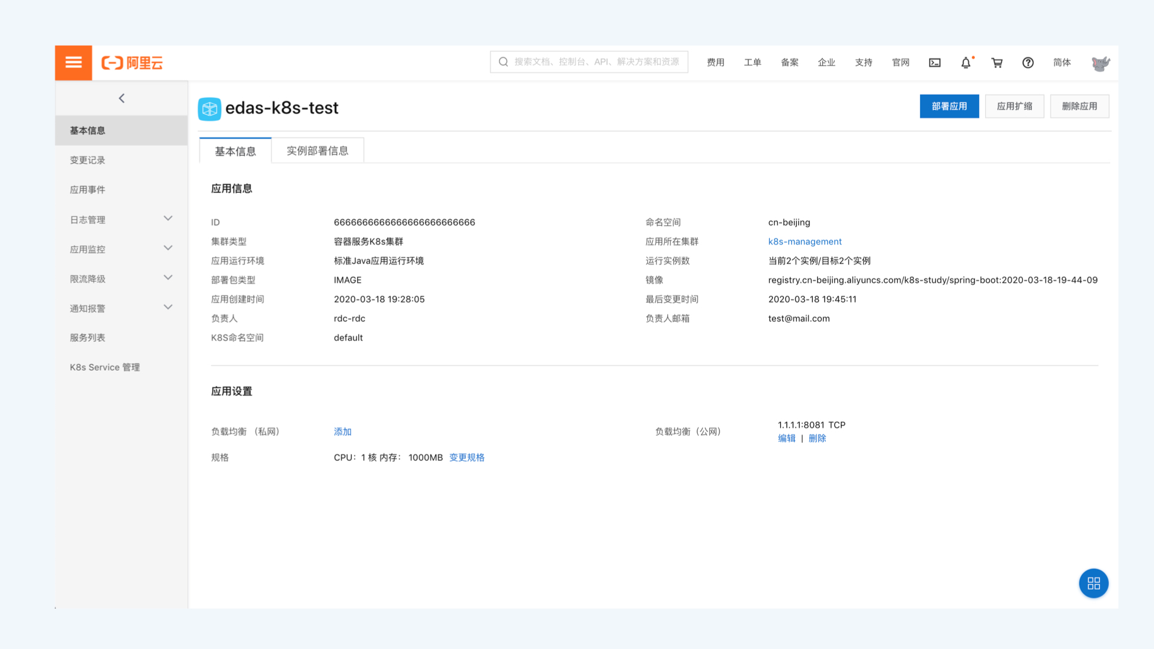Open the notifications bell
The height and width of the screenshot is (649, 1154).
[966, 62]
